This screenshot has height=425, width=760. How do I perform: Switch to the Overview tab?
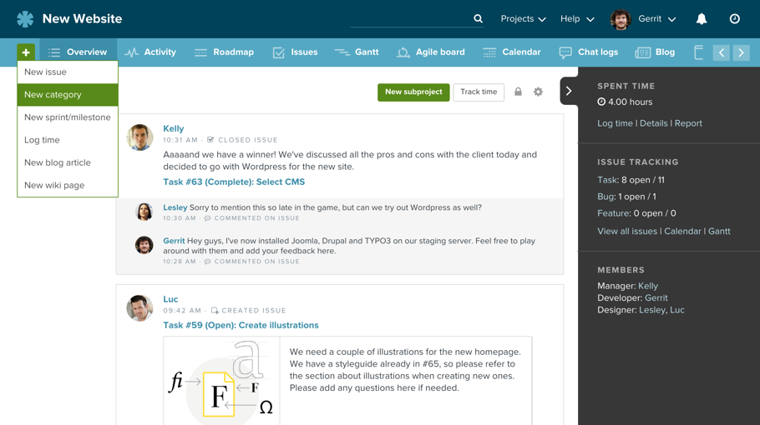[x=78, y=52]
